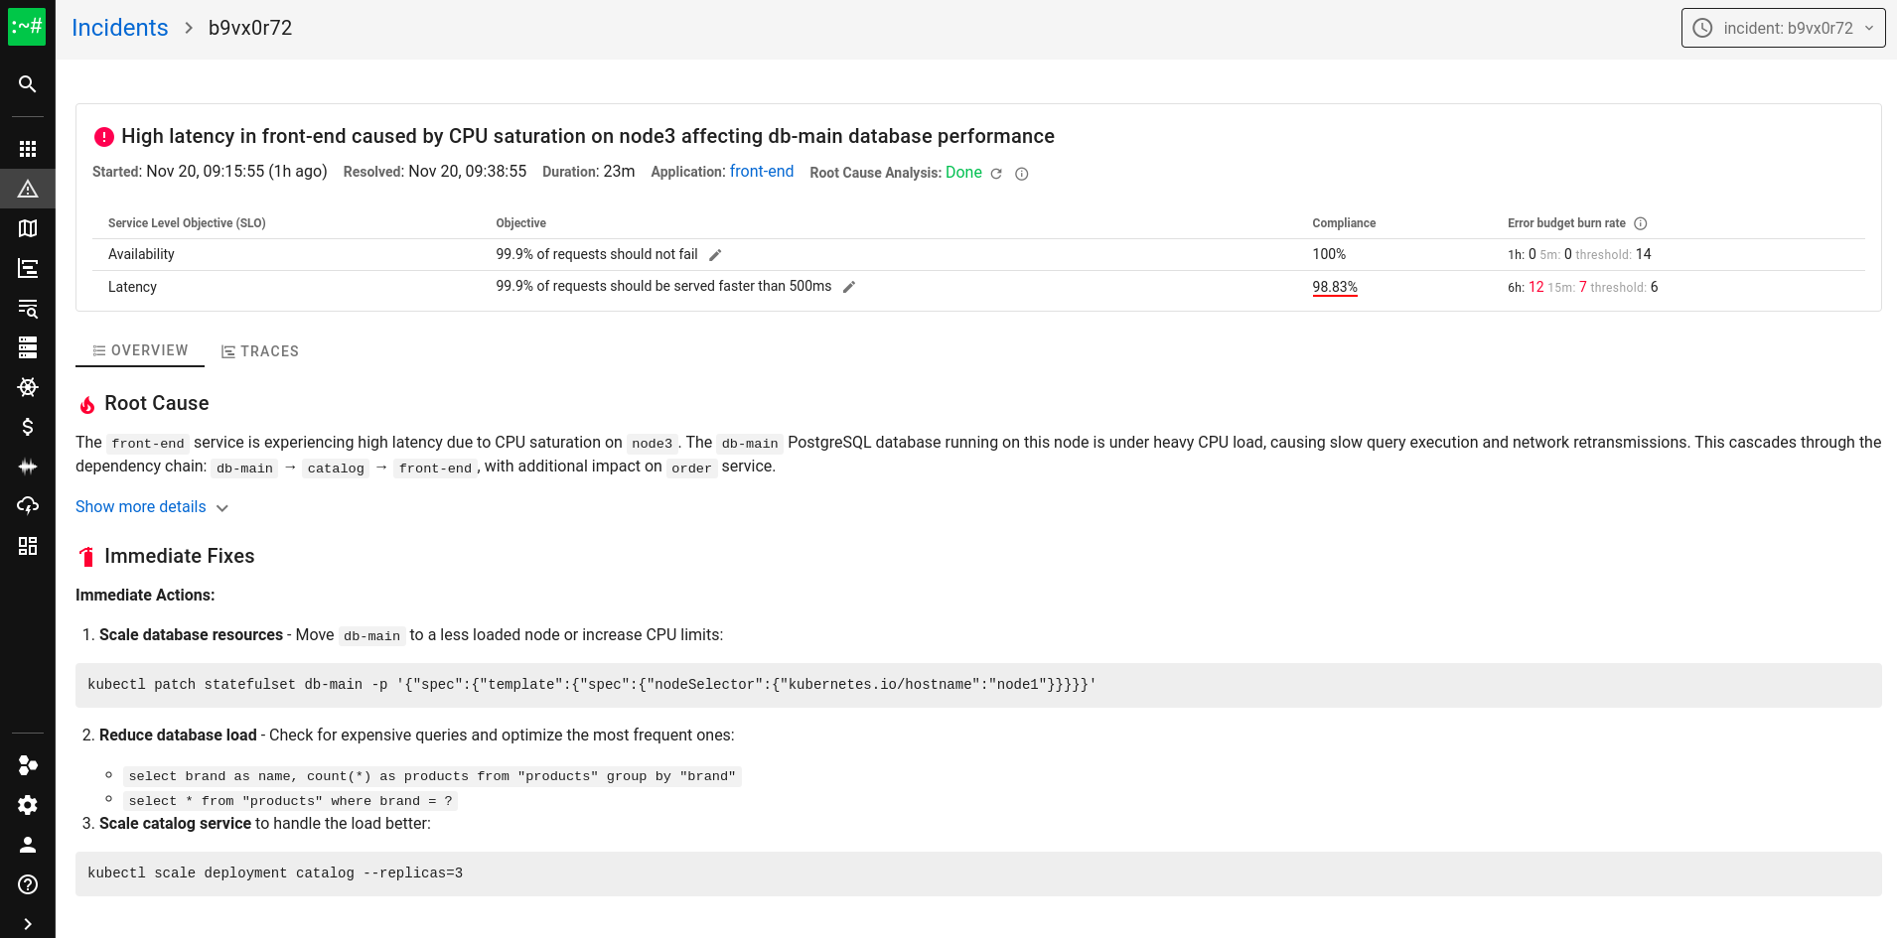Open the project settings gear
The width and height of the screenshot is (1897, 938).
click(x=27, y=805)
